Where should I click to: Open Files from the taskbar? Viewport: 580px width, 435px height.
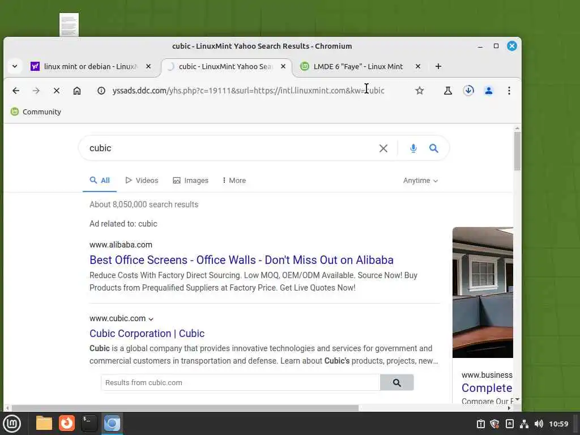[44, 423]
